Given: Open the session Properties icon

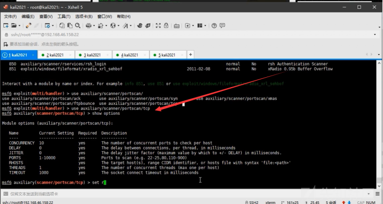Looking at the screenshot, I should 48,25.
